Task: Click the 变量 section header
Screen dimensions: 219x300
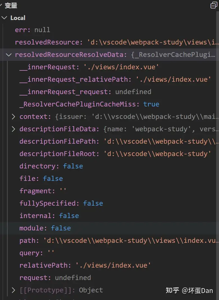Action: [x=11, y=5]
